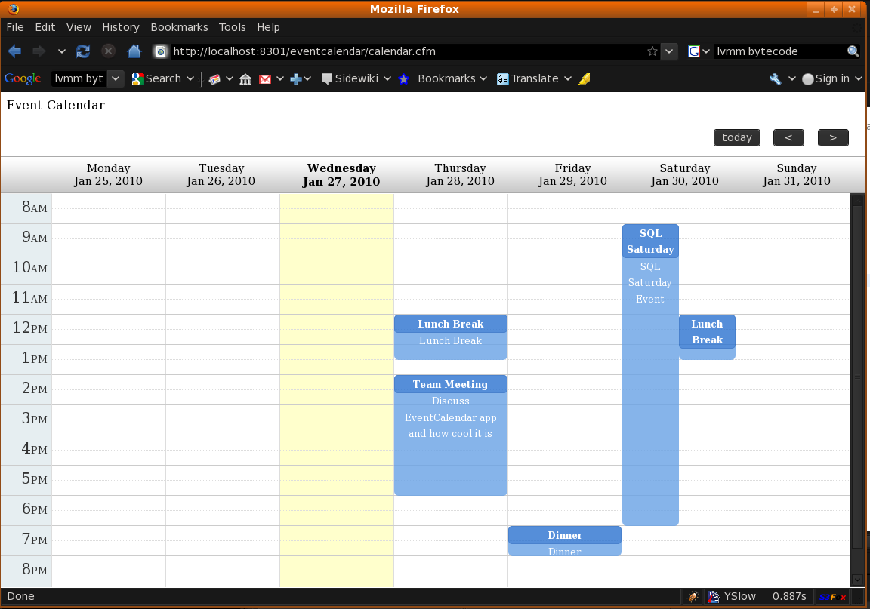Screen dimensions: 870x609
Task: Activate the highlighter tool on Google toolbar
Action: coord(584,78)
